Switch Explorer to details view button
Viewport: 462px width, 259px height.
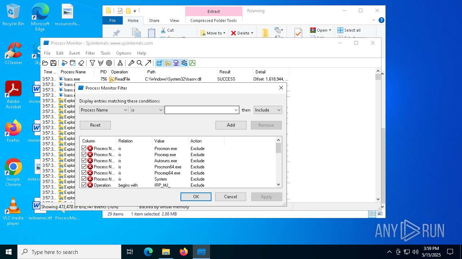pos(372,214)
